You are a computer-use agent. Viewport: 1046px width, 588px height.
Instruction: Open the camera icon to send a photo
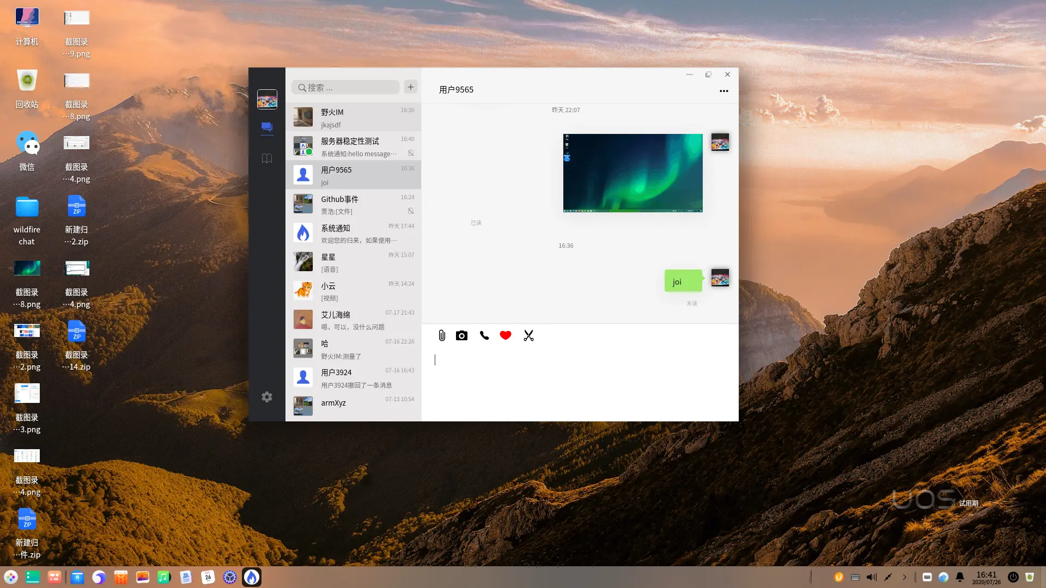coord(461,335)
